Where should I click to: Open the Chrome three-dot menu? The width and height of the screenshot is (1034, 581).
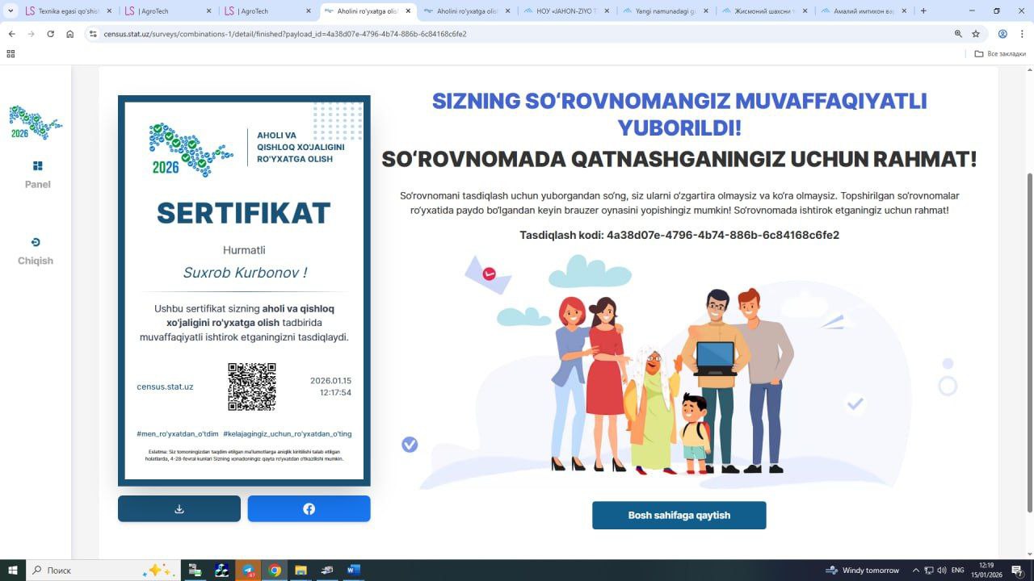[1021, 34]
